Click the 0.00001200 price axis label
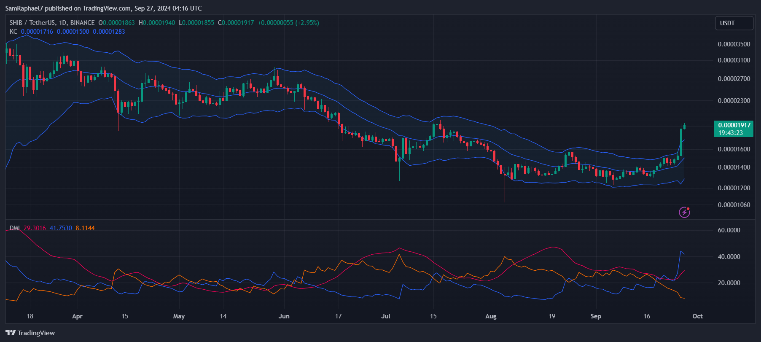Viewport: 761px width, 342px height. tap(734, 188)
